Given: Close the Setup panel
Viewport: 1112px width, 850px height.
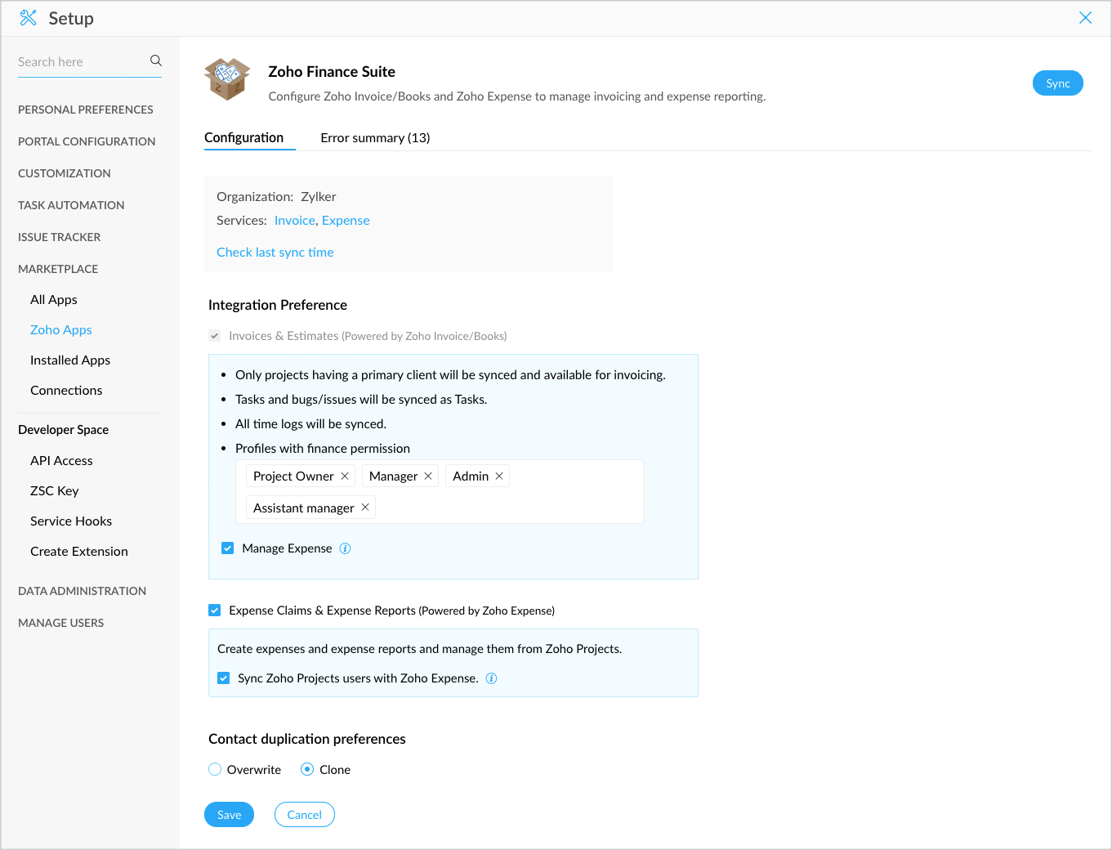Looking at the screenshot, I should (1085, 18).
